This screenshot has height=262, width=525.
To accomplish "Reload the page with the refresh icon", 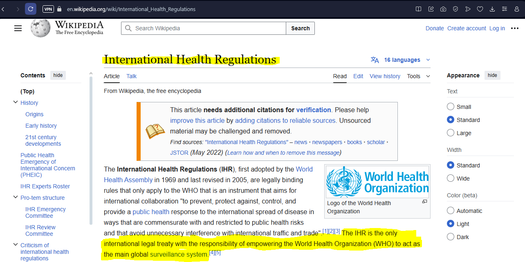I will tap(31, 9).
